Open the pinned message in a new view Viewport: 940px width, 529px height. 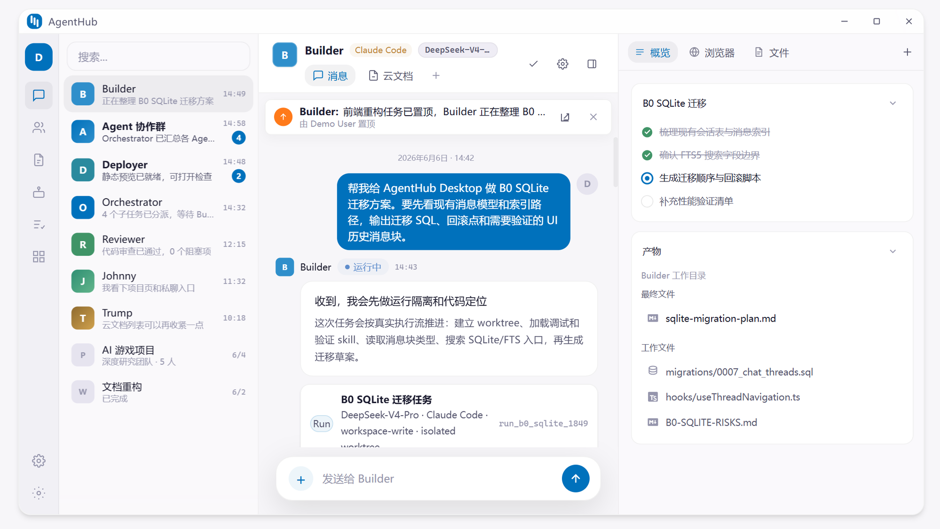tap(565, 117)
